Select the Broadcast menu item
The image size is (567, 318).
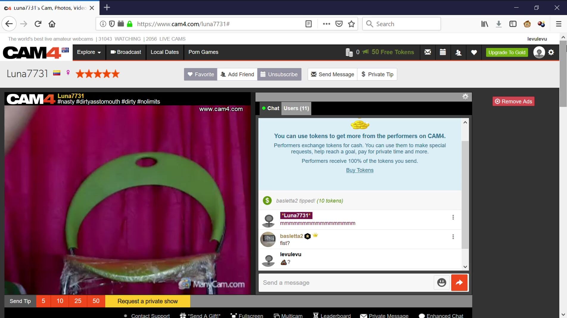[126, 52]
